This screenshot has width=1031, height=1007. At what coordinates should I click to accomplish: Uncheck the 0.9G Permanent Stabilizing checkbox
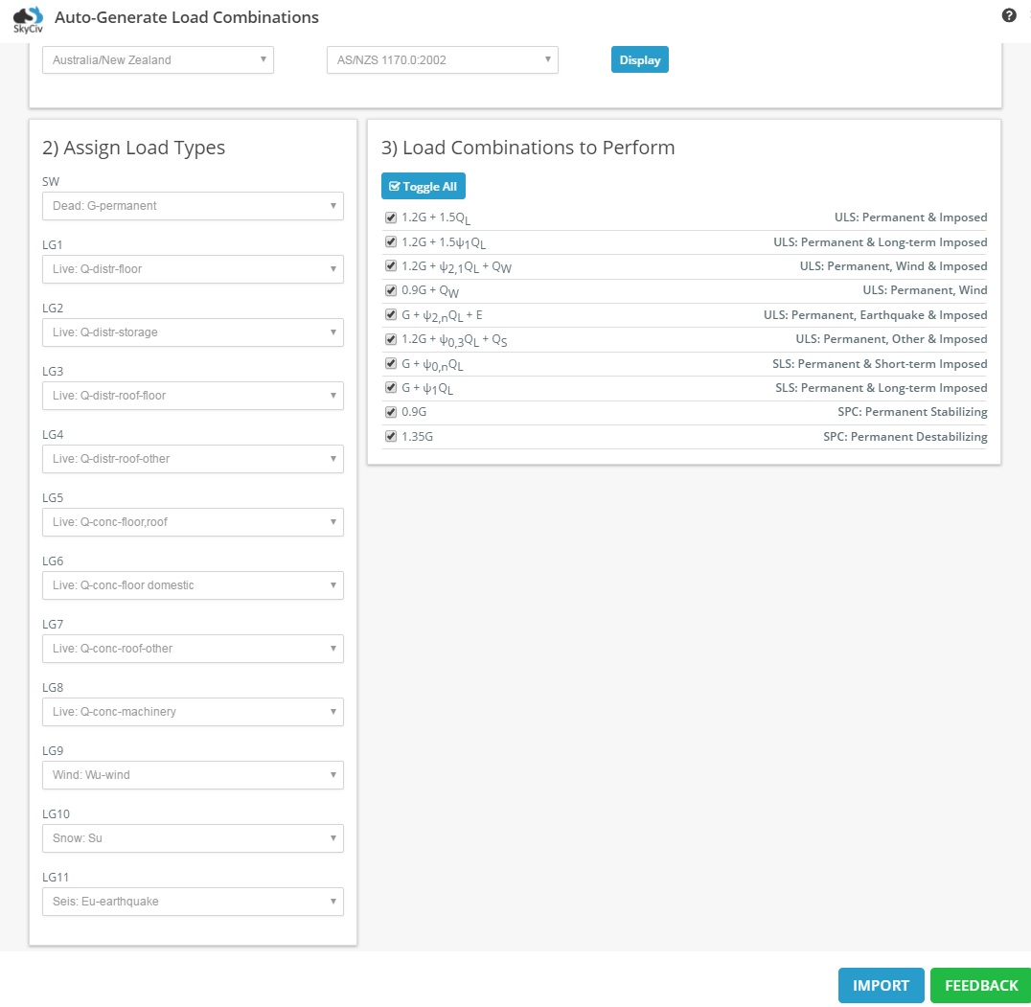click(x=391, y=412)
